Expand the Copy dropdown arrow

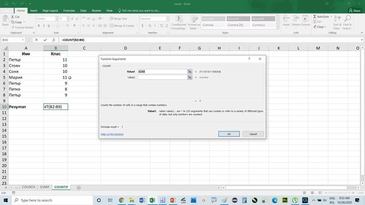pos(24,22)
